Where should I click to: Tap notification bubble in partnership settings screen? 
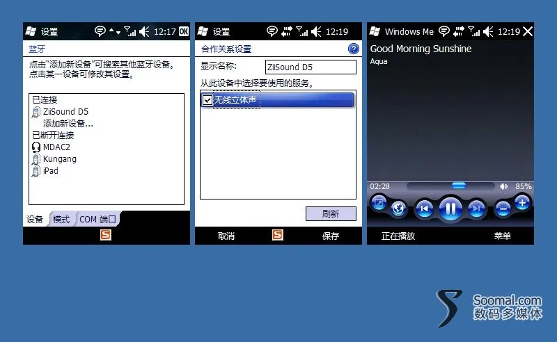(272, 31)
